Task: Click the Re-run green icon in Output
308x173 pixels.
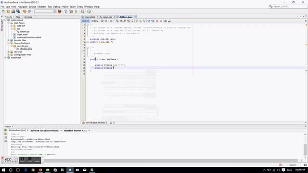Action: (x=6, y=130)
